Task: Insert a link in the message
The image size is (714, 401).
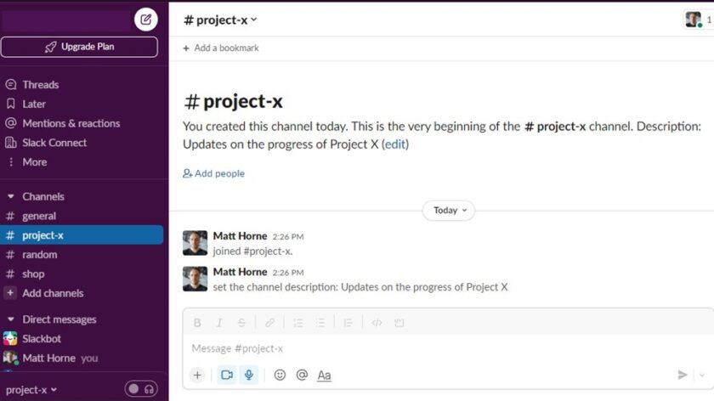Action: [x=269, y=323]
